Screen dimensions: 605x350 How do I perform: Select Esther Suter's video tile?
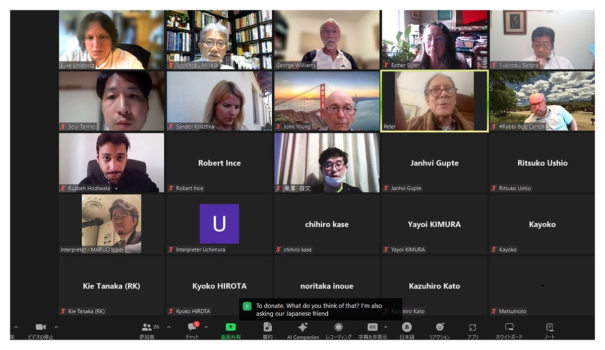click(x=435, y=40)
